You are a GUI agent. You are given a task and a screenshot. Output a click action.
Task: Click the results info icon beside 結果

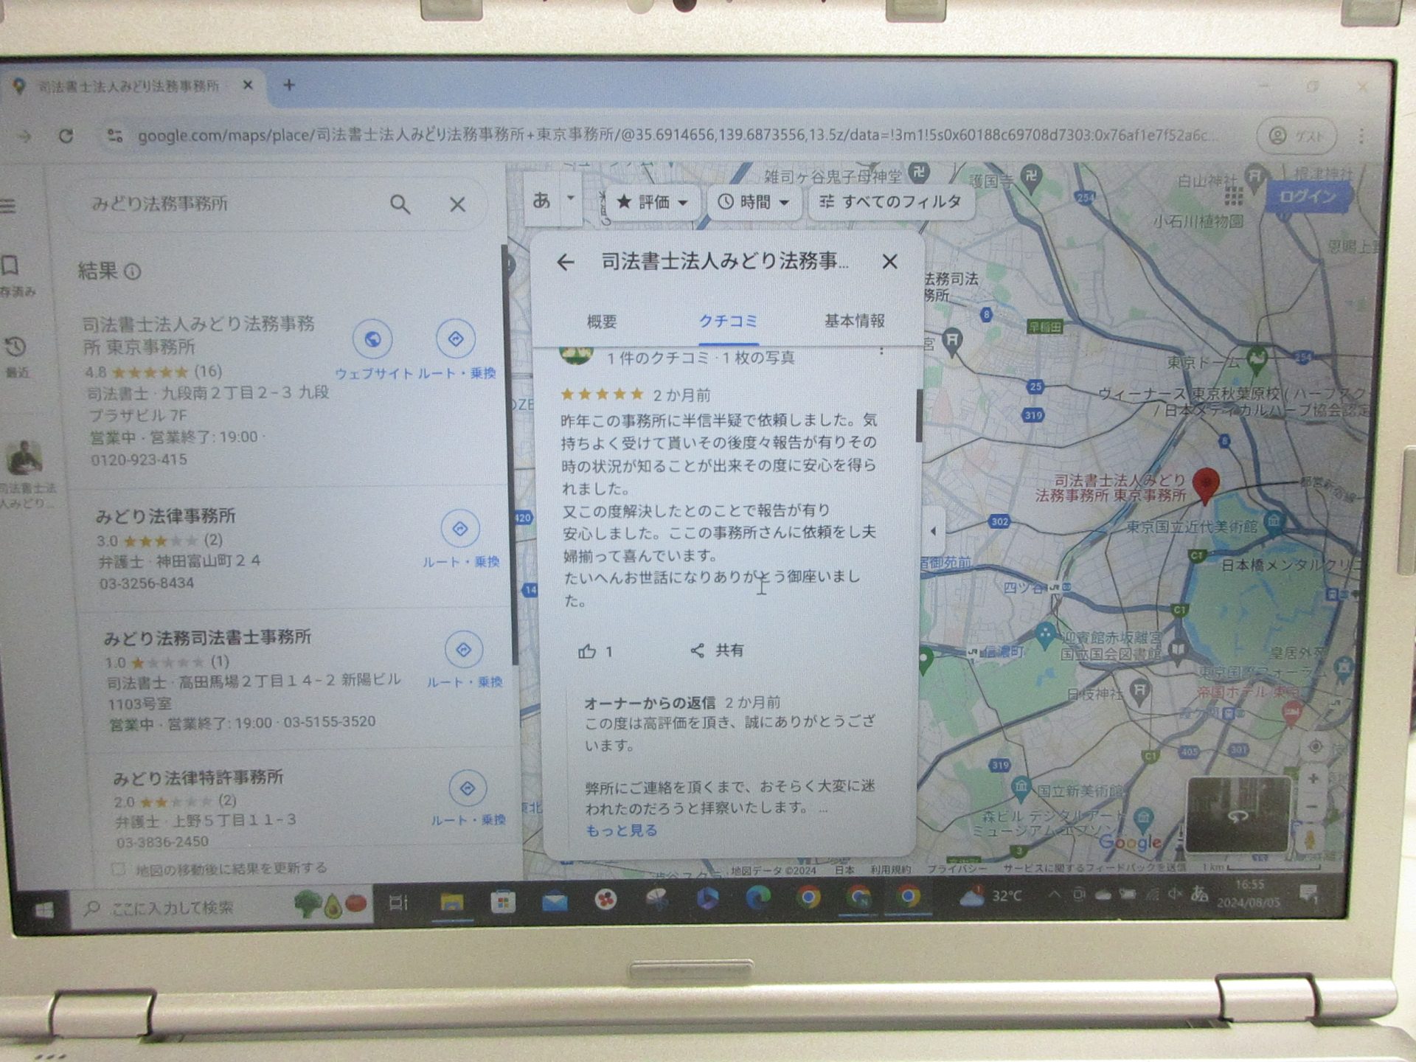point(133,272)
